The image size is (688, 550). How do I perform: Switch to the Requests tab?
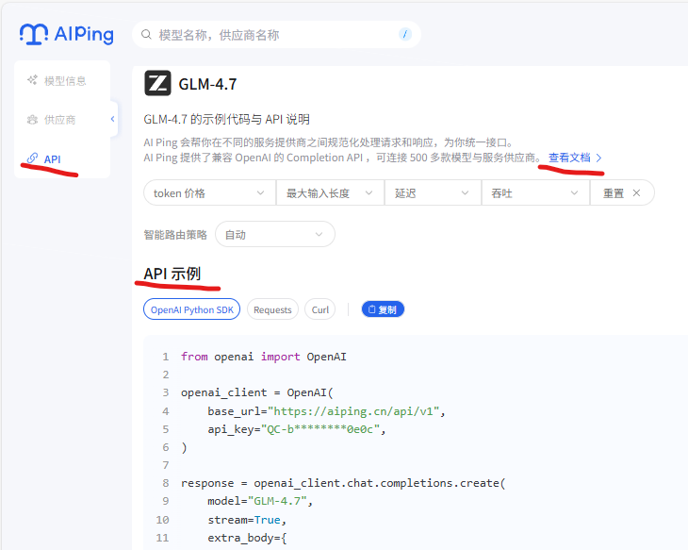[x=272, y=309]
